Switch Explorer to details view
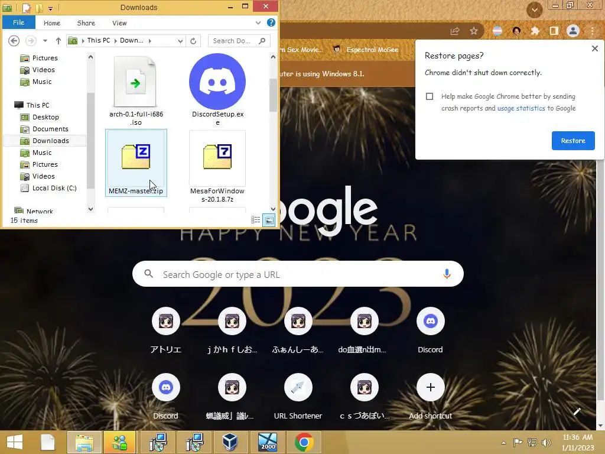Image resolution: width=605 pixels, height=454 pixels. 255,220
